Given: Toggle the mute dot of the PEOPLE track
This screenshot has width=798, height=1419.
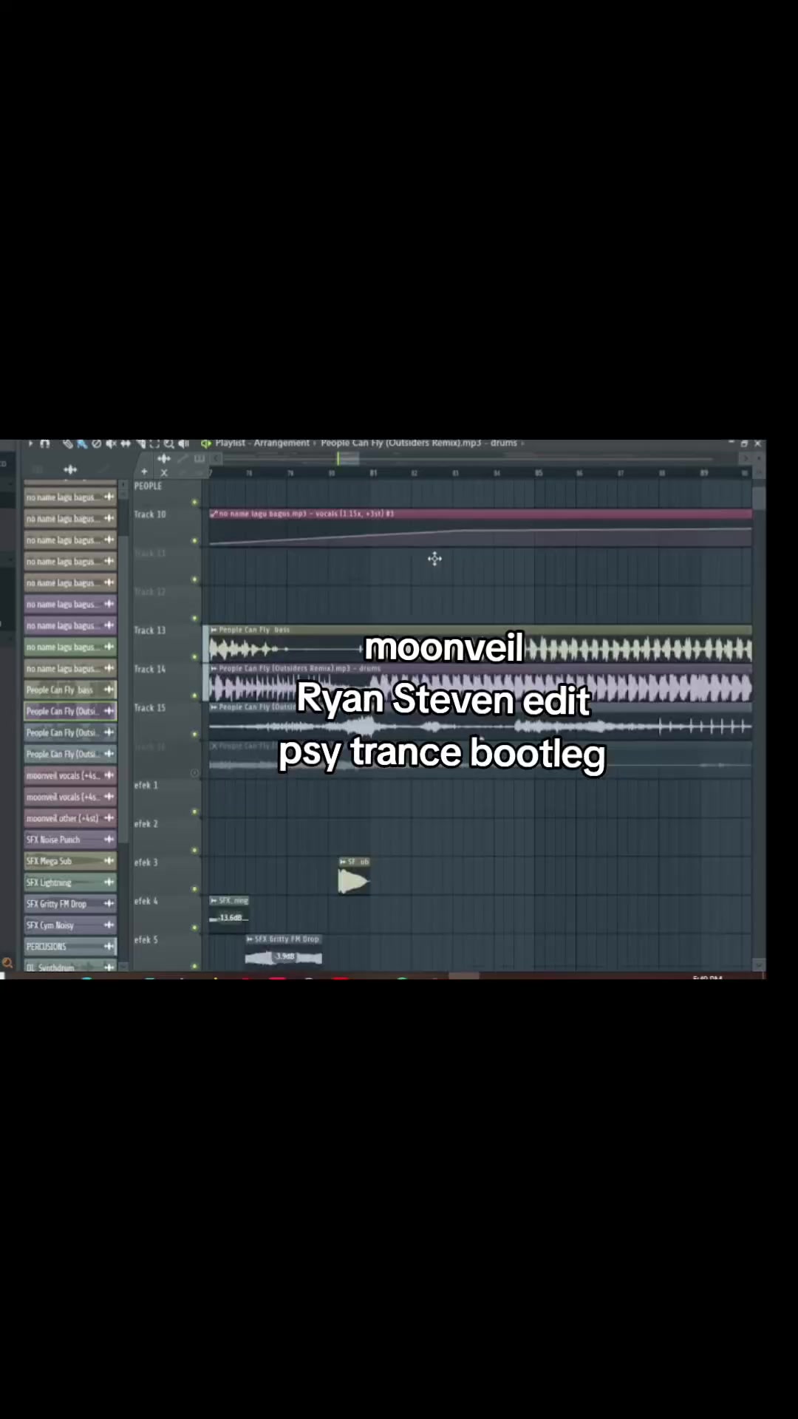Looking at the screenshot, I should pos(195,503).
